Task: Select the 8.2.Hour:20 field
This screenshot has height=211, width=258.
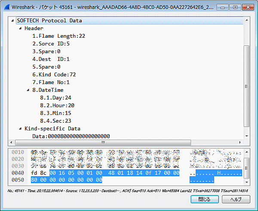Action: click(x=57, y=105)
